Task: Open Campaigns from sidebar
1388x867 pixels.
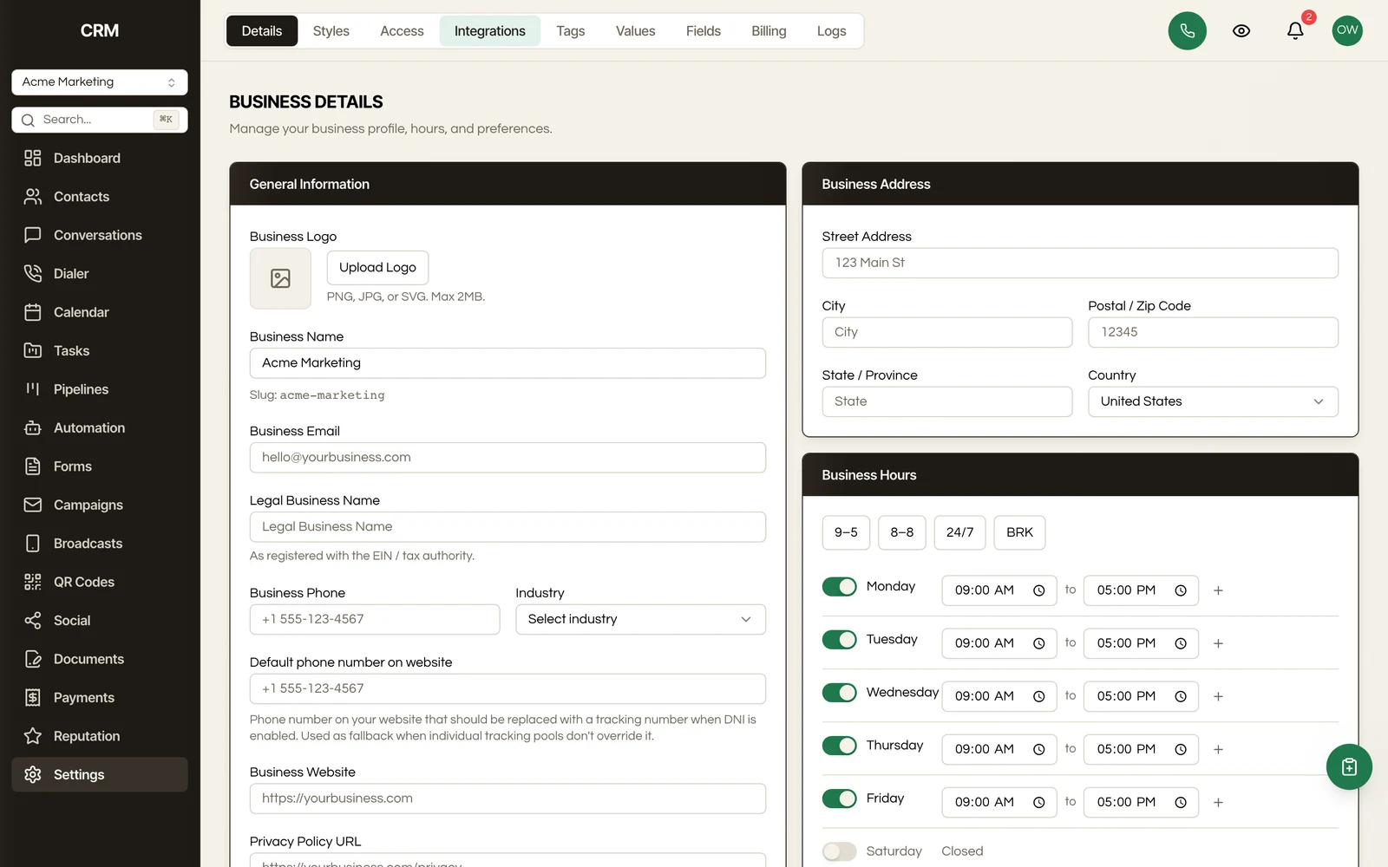Action: 99,505
